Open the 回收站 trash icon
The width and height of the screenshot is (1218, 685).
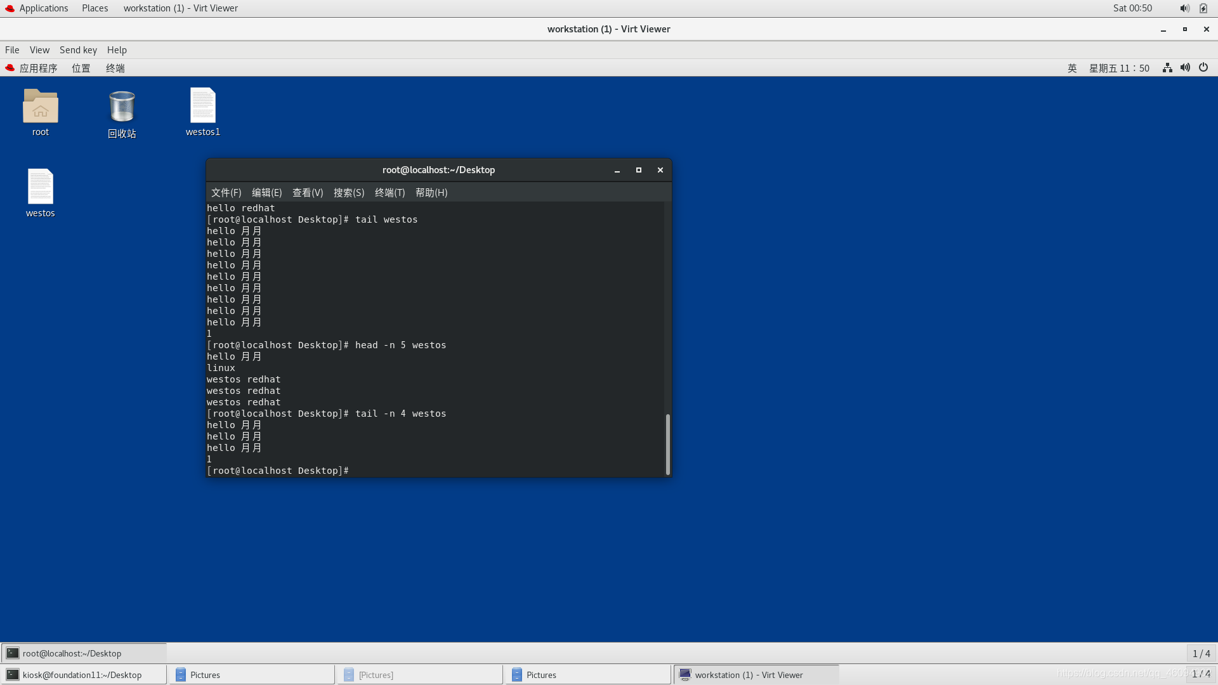121,107
